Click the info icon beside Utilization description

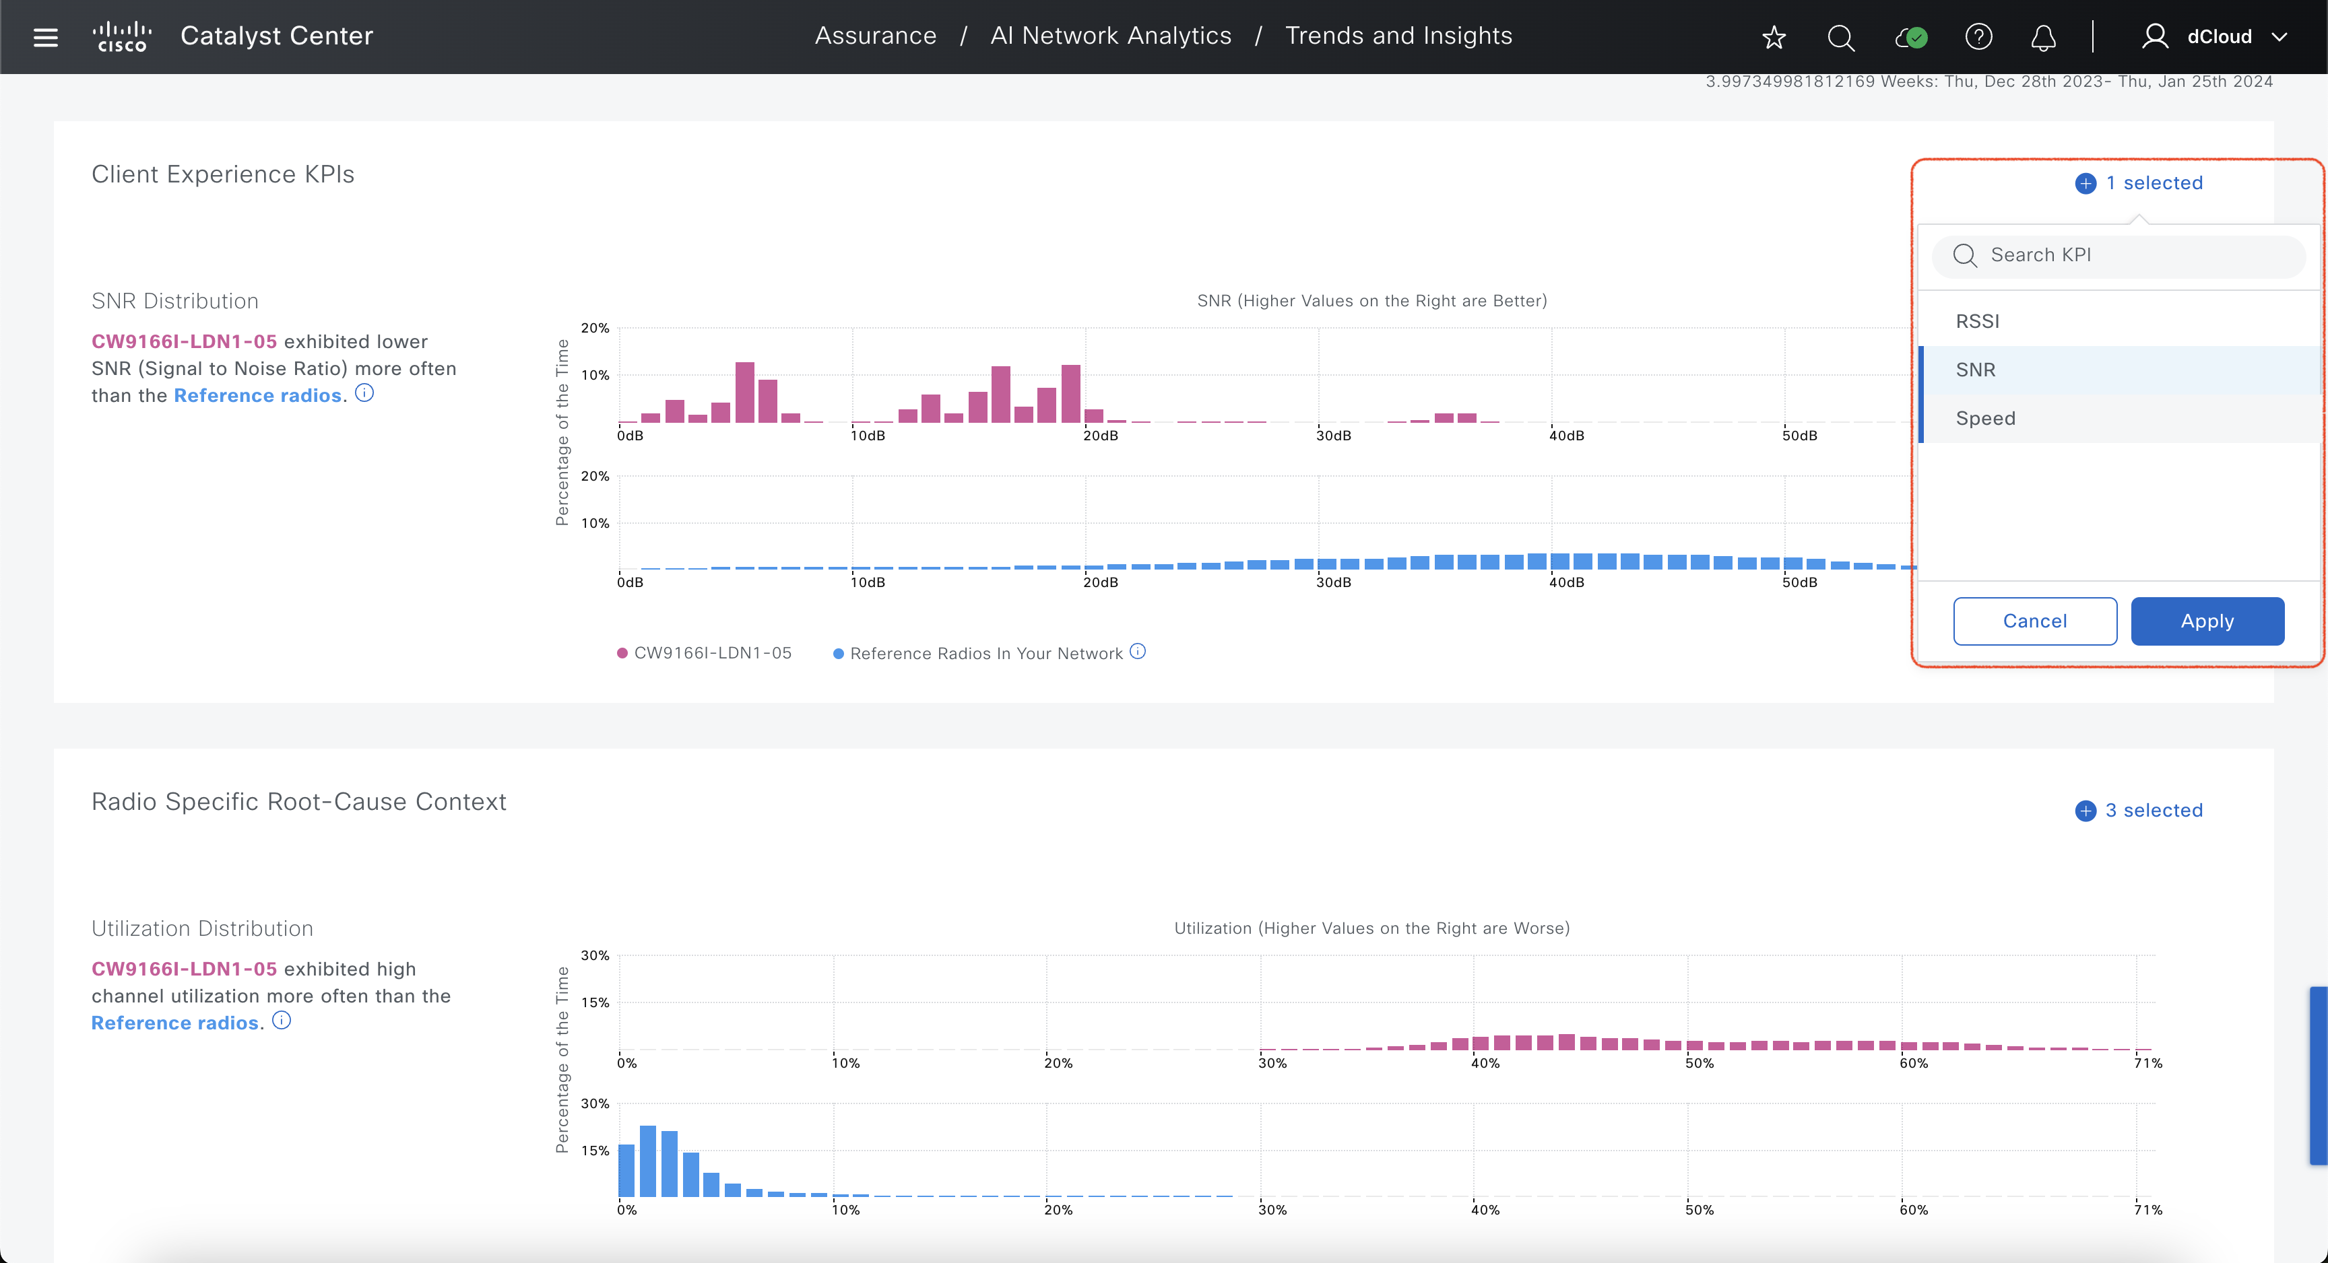click(x=282, y=1021)
